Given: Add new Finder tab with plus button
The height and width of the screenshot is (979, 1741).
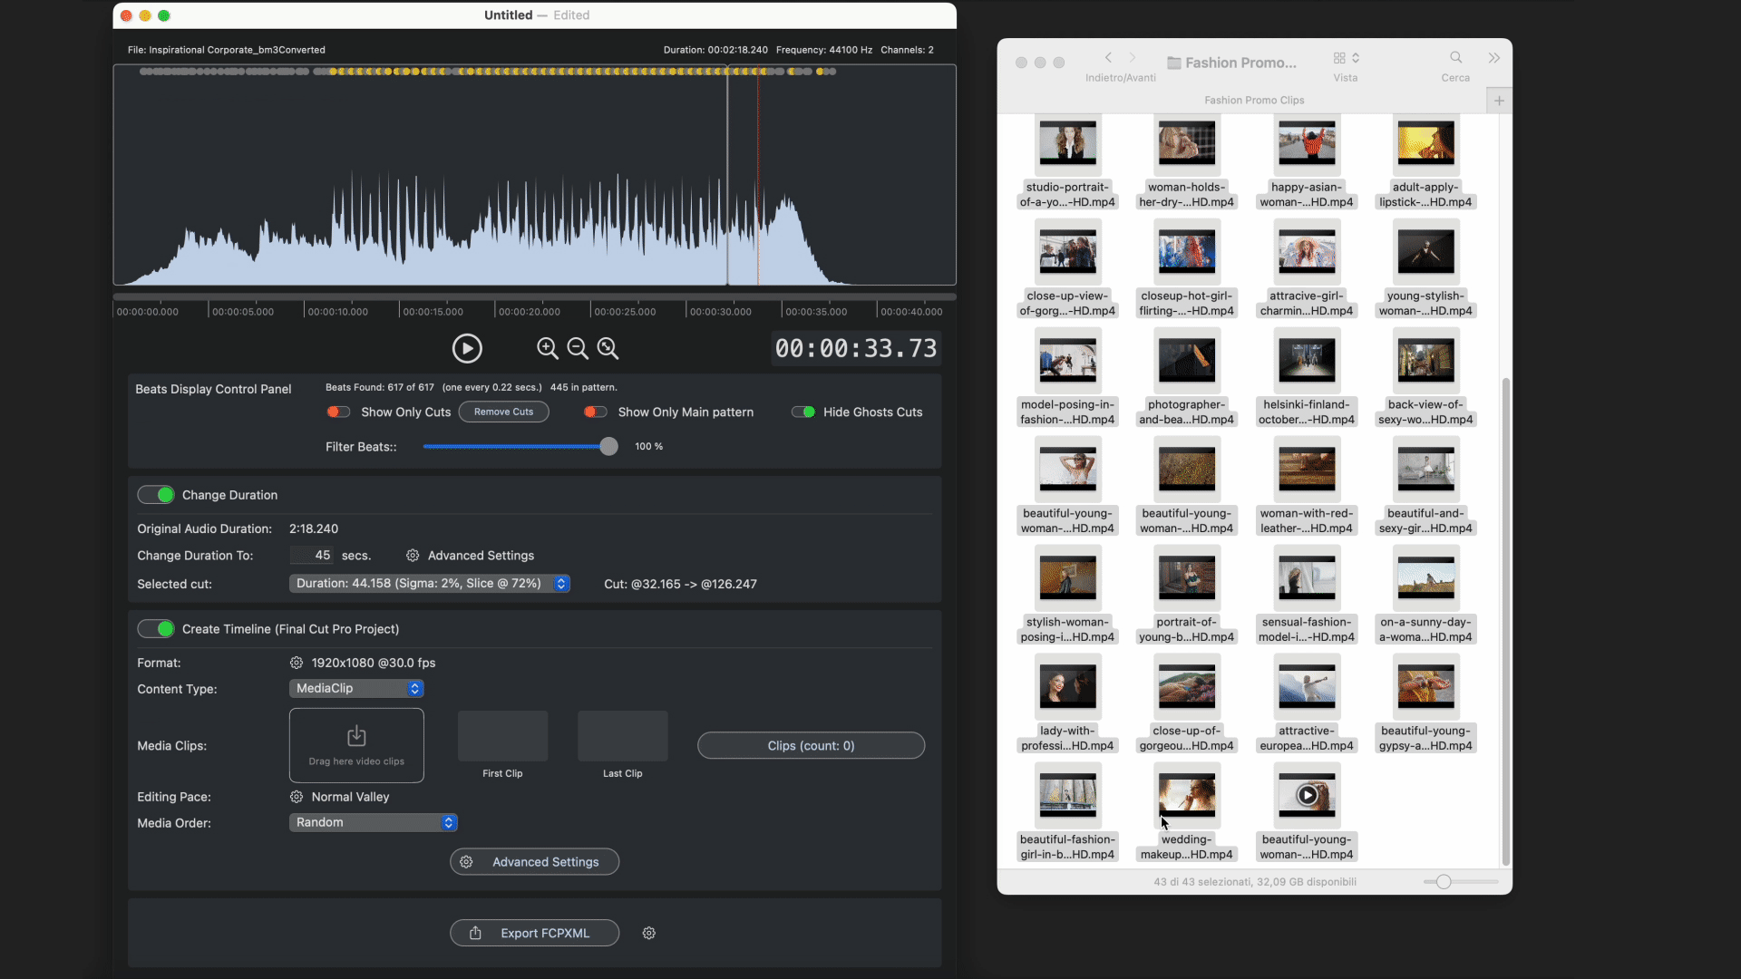Looking at the screenshot, I should point(1499,101).
